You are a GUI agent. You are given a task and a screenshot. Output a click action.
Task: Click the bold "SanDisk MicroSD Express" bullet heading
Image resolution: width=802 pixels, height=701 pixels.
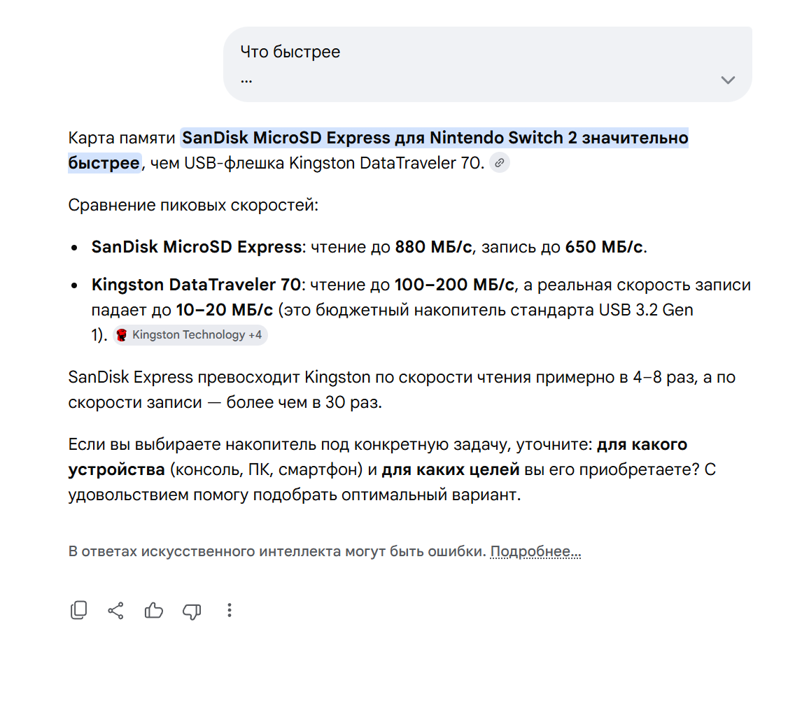click(197, 247)
